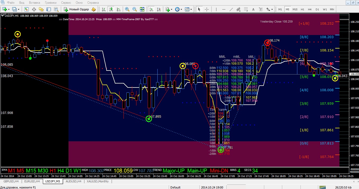The height and width of the screenshot is (189, 359).
Task: Tile chart windows icon
Action: tap(142, 9)
